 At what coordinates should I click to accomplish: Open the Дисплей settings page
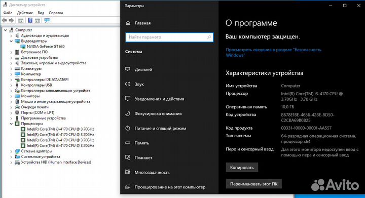[x=143, y=69]
